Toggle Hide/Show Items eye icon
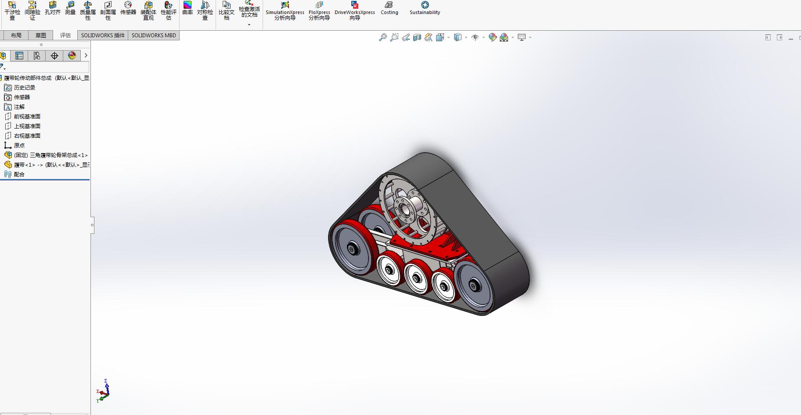The image size is (801, 415). click(475, 38)
